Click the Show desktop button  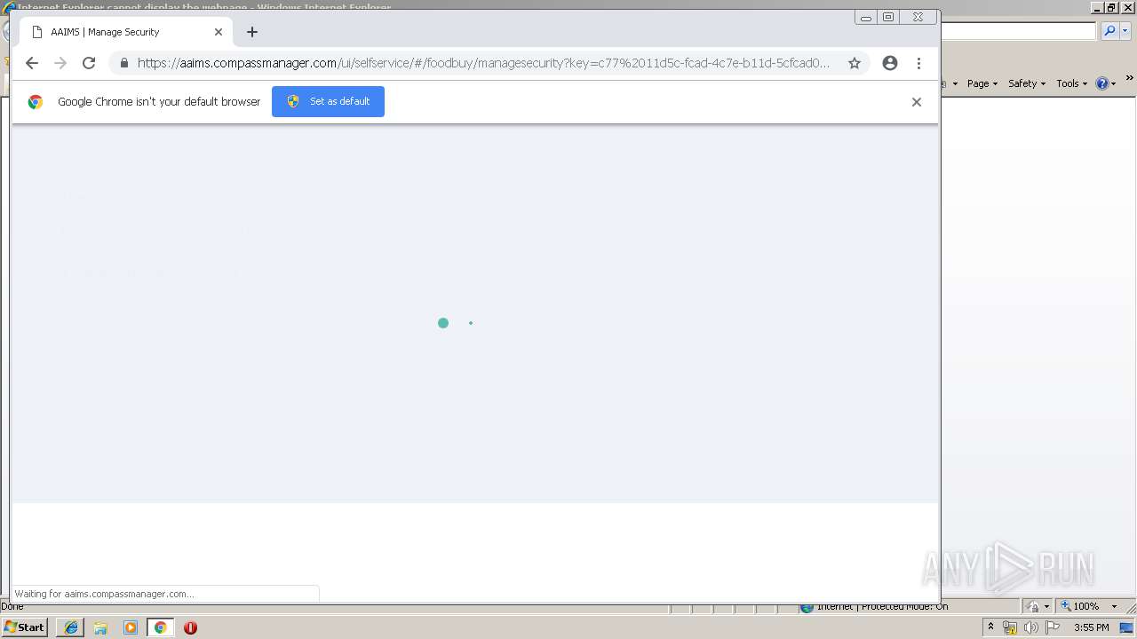pyautogui.click(x=1127, y=627)
